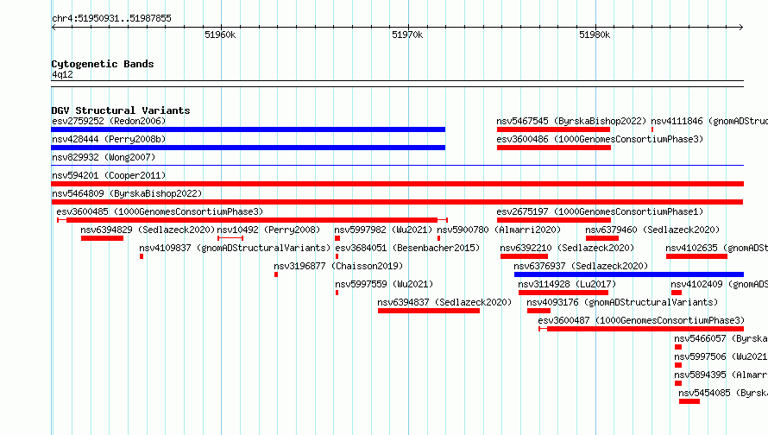Open the nsv428444 (Perry2008b) variant label
This screenshot has width=768, height=435.
coord(109,139)
